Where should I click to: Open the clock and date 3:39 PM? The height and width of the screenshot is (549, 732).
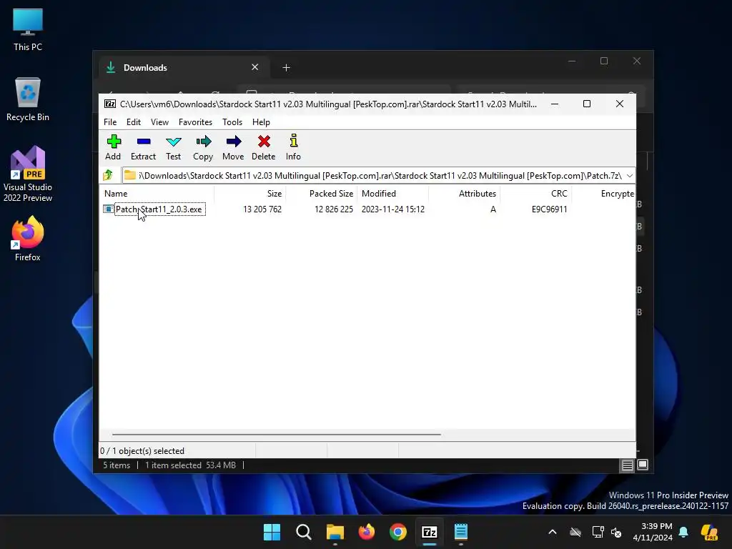[652, 532]
